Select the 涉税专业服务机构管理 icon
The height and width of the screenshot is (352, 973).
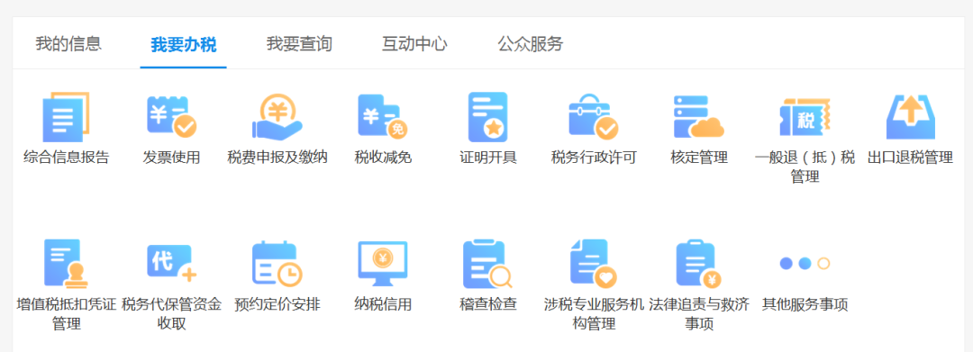pos(593,264)
